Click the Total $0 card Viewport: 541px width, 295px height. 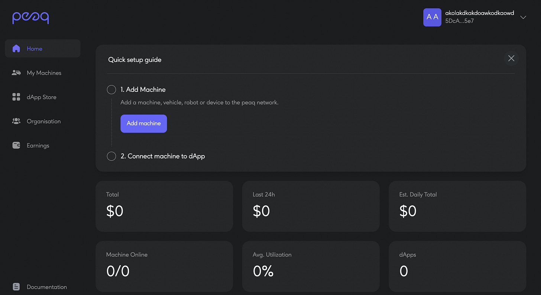tap(164, 206)
